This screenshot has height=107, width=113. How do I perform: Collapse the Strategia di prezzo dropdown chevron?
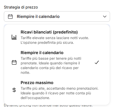(105, 16)
